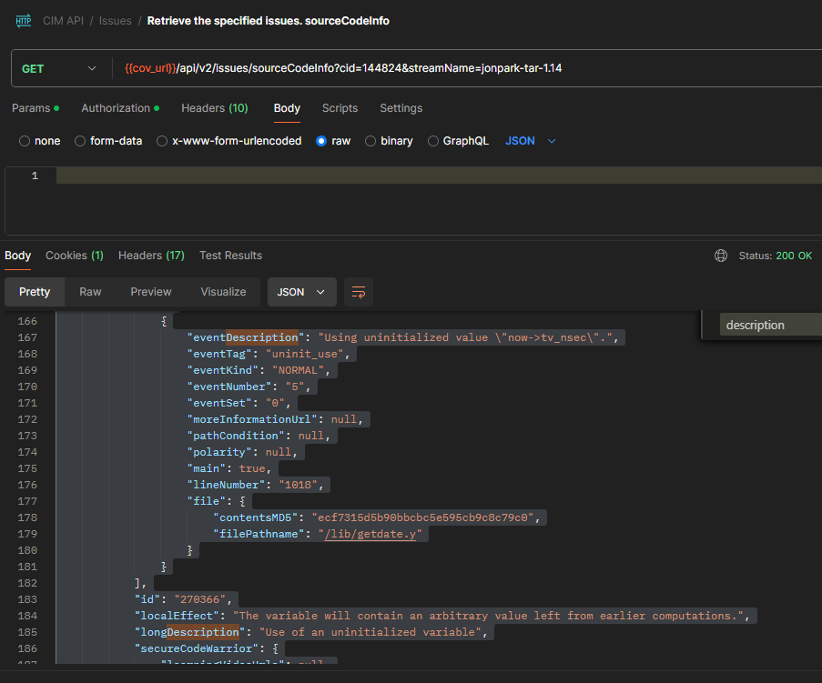Select the raw body format radio button
The width and height of the screenshot is (822, 683).
click(323, 141)
